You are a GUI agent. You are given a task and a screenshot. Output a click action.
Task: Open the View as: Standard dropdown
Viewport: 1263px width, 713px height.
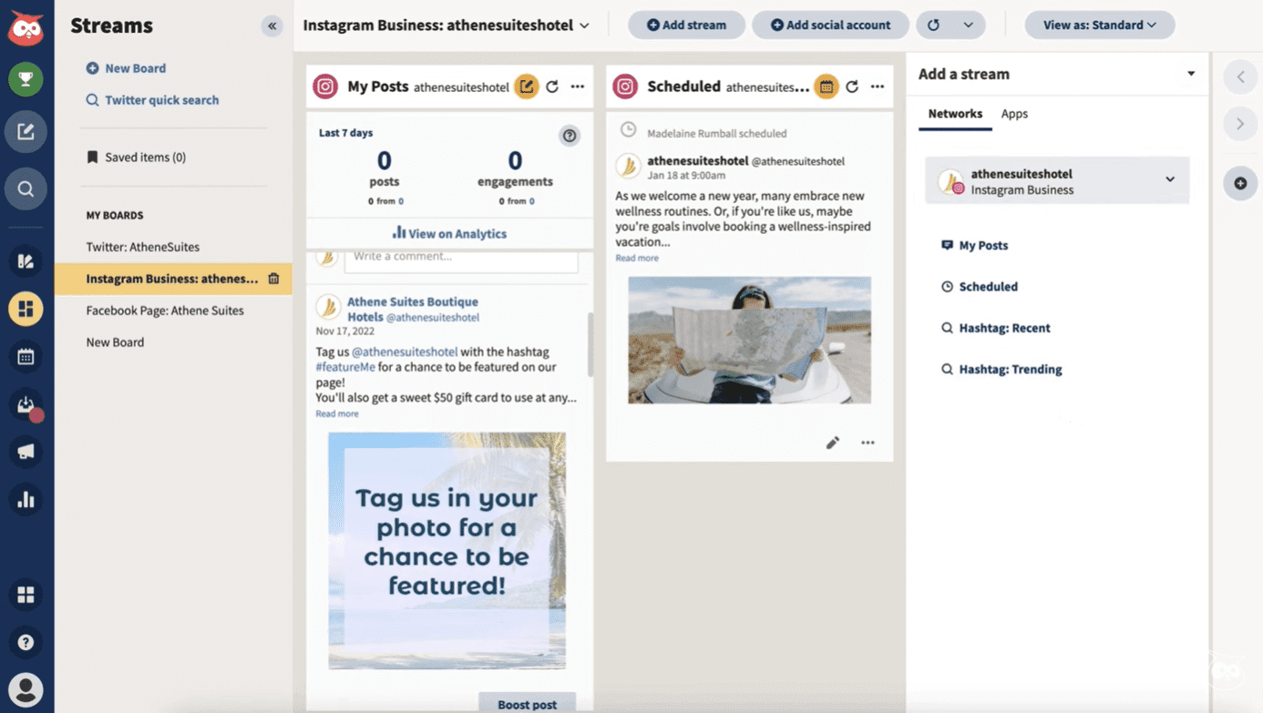(1099, 25)
